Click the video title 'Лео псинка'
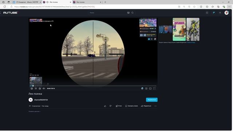 pyautogui.click(x=35, y=94)
